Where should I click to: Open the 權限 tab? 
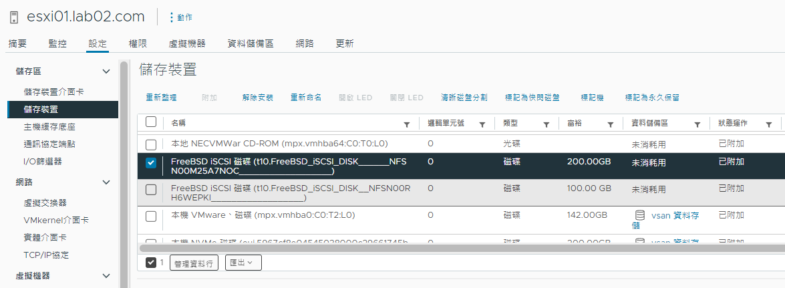coord(138,43)
